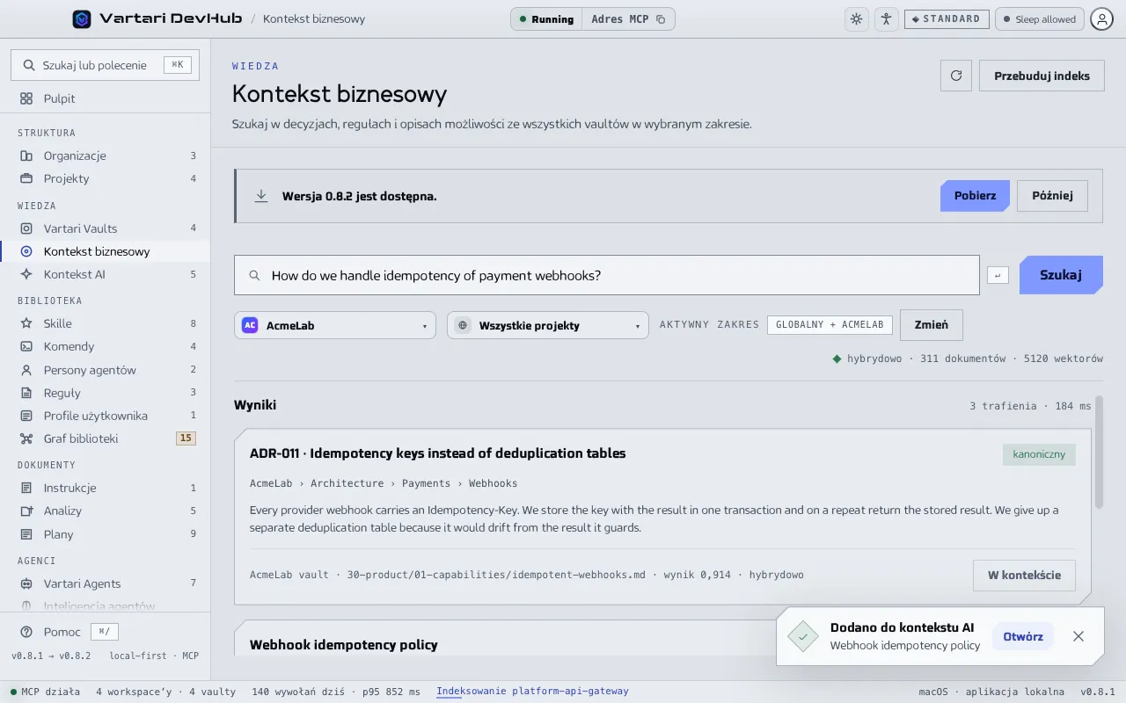
Task: Click the Przebuduj indeks button
Action: (1042, 76)
